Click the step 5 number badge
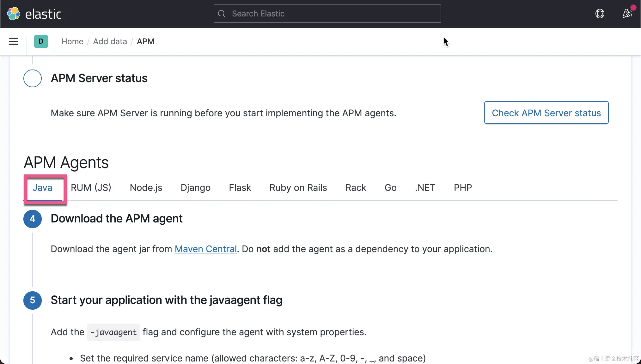This screenshot has height=364, width=641. tap(33, 300)
